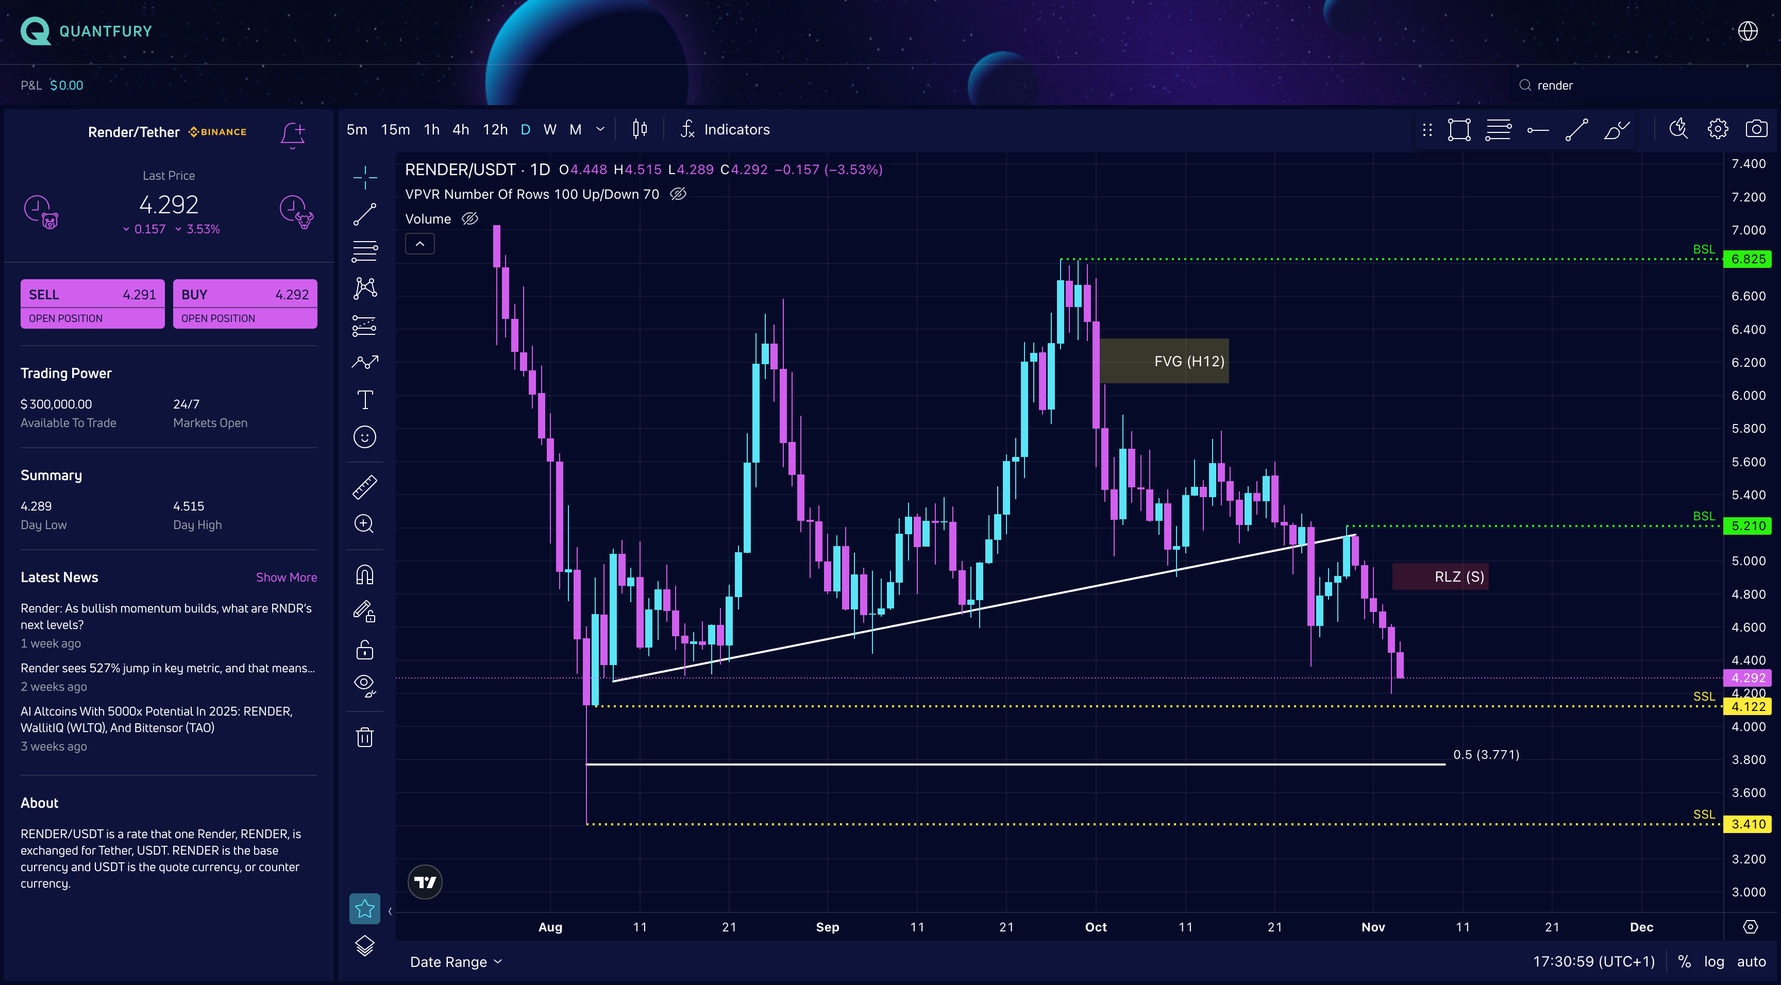
Task: Select the ruler measure tool
Action: (364, 487)
